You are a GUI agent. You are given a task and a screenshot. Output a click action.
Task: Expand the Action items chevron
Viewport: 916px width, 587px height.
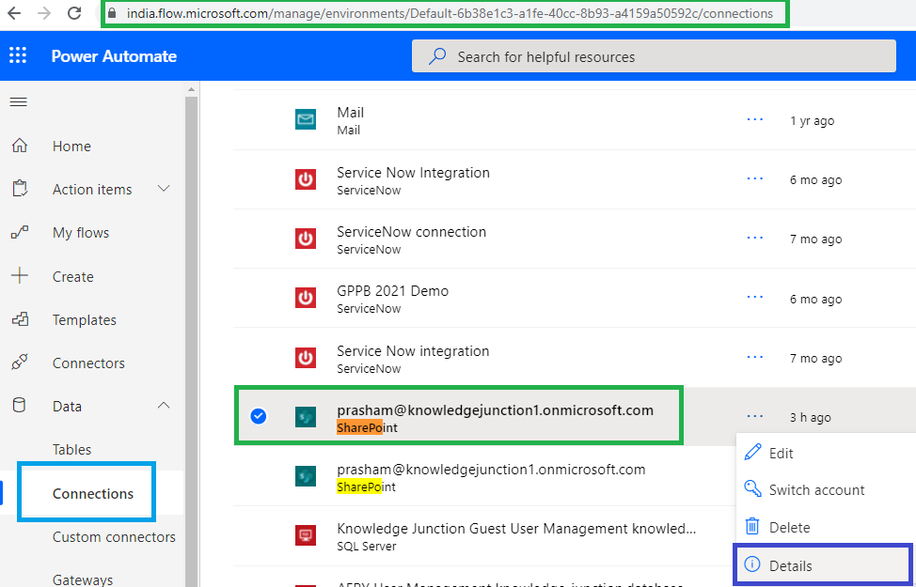point(165,189)
